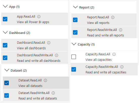The image size is (139, 103).
Task: Click the 'View all reports' description
Action: pyautogui.click(x=98, y=23)
